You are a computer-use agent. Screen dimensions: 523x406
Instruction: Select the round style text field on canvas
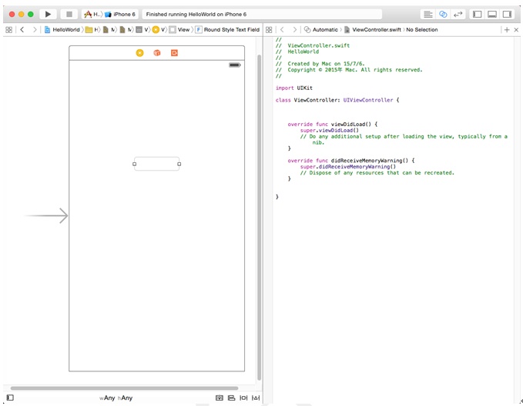pyautogui.click(x=157, y=164)
